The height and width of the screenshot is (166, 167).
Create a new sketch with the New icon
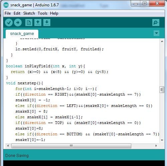coord(29,23)
